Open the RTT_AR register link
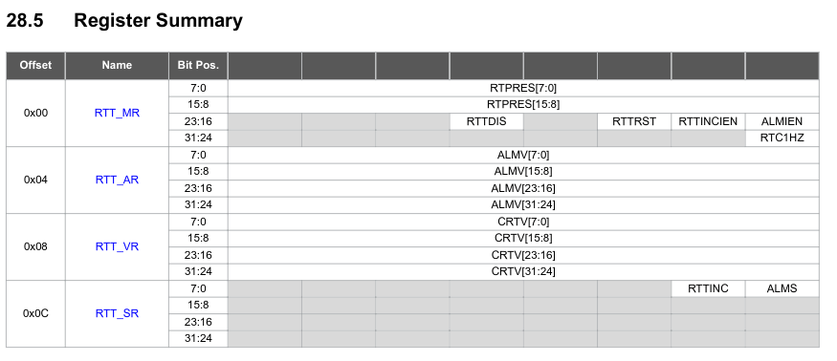Screen dimensions: 837x361 point(117,180)
